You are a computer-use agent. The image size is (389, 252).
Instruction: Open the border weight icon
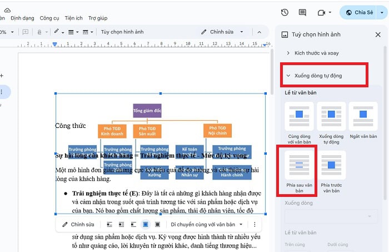(71, 32)
